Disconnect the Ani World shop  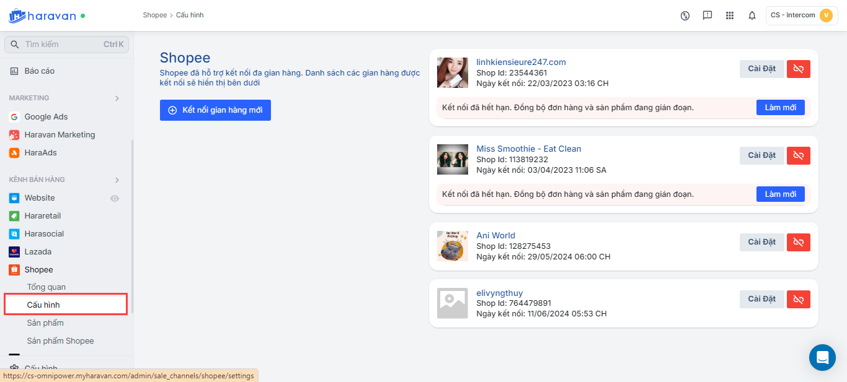click(x=798, y=242)
